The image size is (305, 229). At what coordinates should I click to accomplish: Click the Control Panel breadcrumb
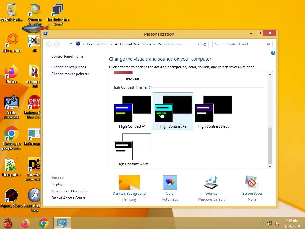(97, 44)
